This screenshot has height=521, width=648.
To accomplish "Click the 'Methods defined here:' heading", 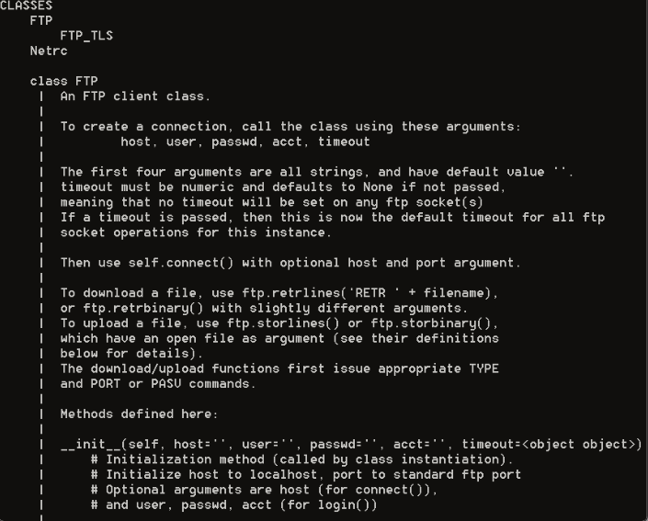I will [x=139, y=414].
